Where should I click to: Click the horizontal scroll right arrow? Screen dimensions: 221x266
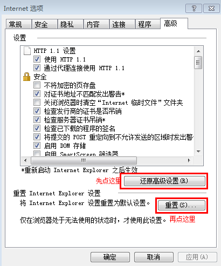point(189,160)
